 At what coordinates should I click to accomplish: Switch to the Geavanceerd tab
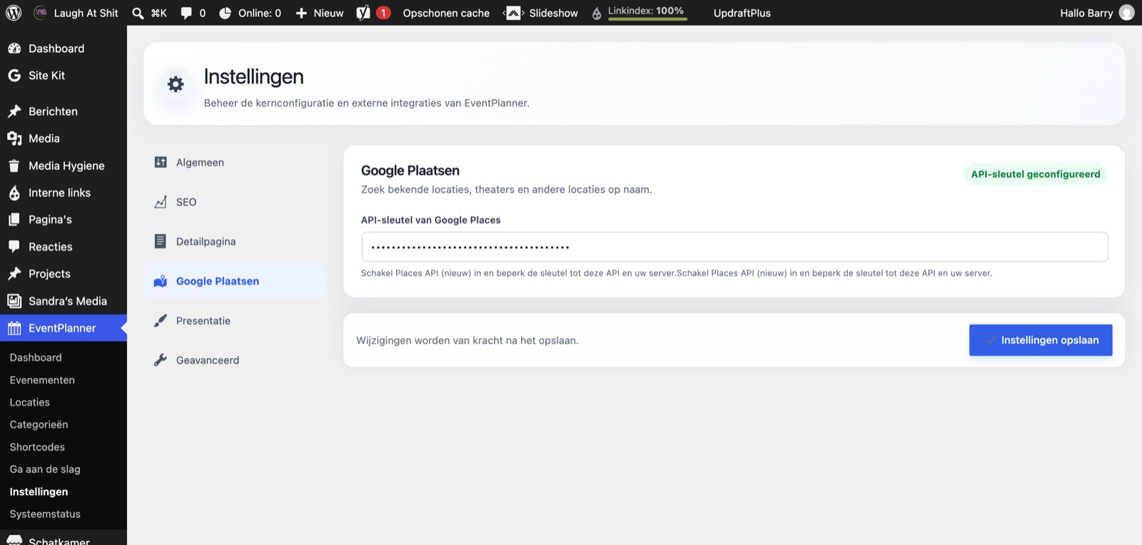234,360
